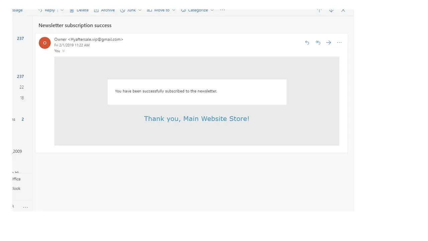Open the dropdown arrow beside top Reply
The image size is (428, 241).
coord(62,10)
